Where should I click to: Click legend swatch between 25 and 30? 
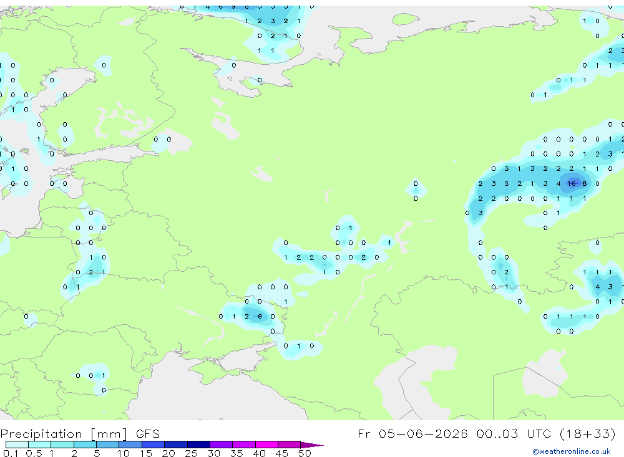click(198, 445)
